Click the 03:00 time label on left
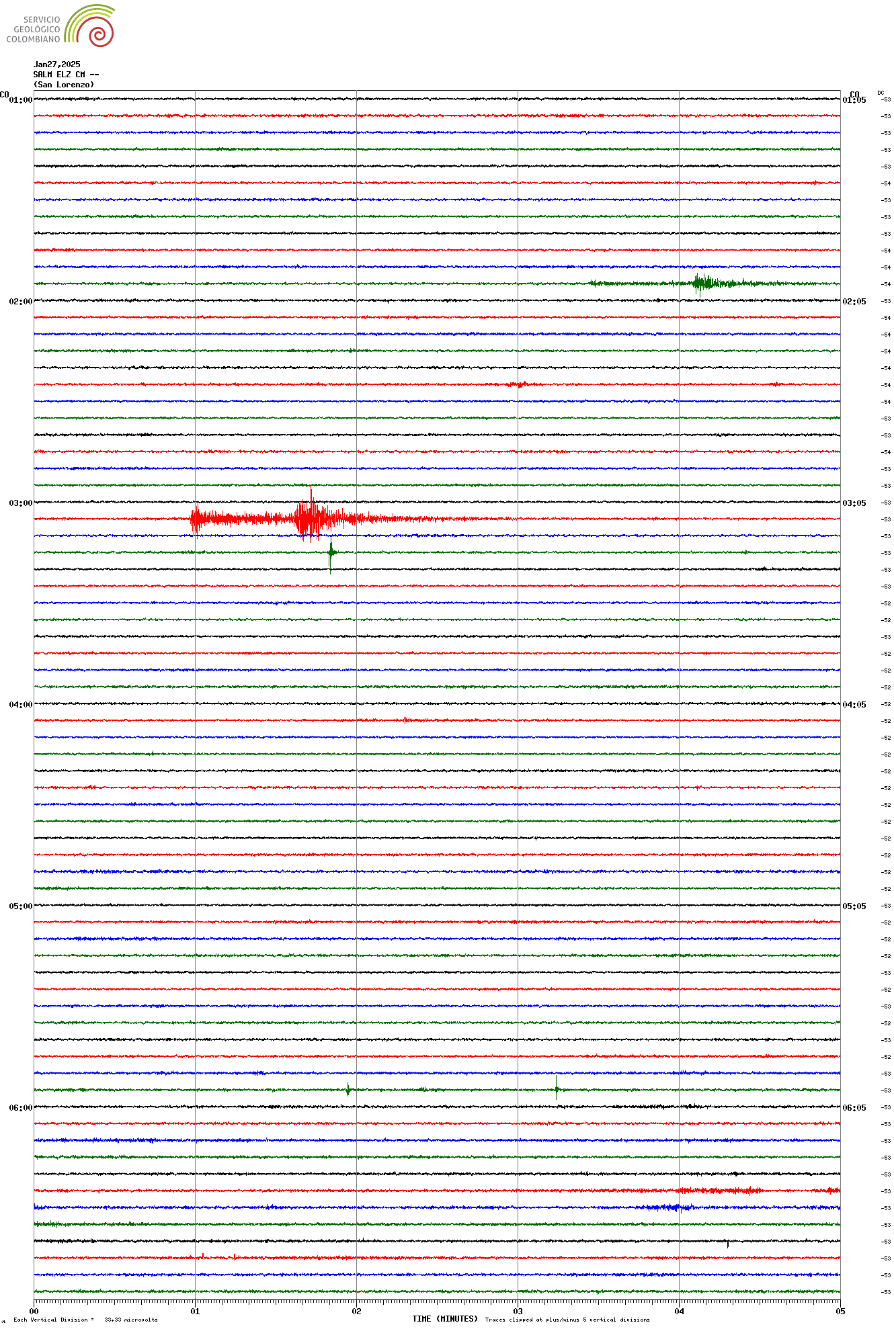Viewport: 894px width, 1329px height. coord(20,503)
